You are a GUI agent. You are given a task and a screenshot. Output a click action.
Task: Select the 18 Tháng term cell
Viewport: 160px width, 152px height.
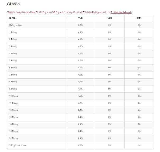[13, 131]
